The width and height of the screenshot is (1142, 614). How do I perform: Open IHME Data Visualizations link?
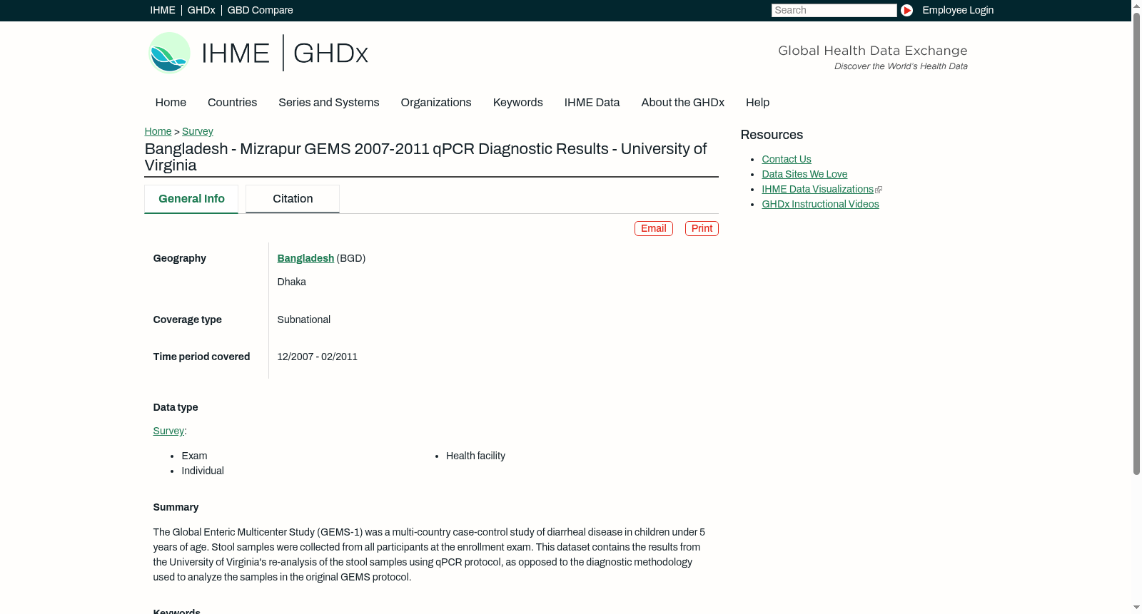817,189
